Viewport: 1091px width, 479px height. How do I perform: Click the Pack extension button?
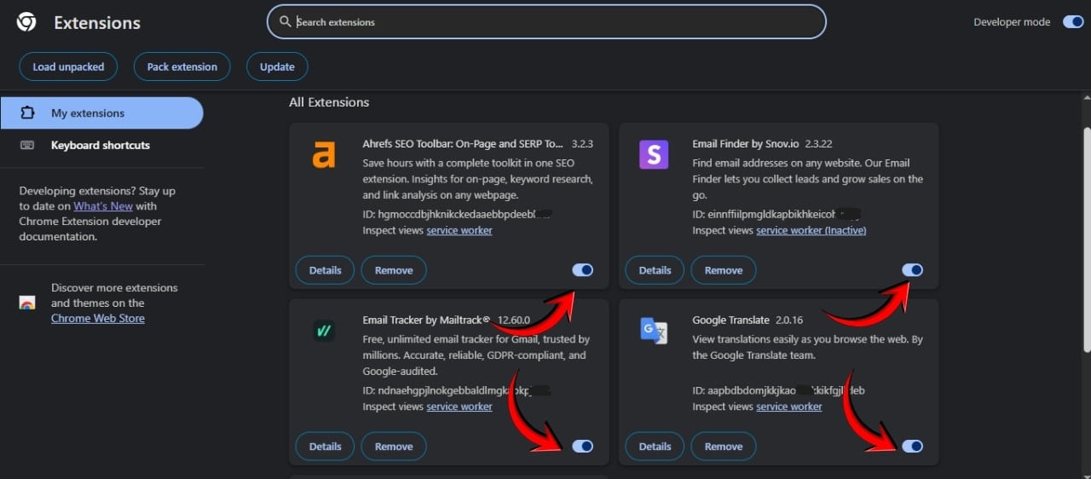pos(182,66)
